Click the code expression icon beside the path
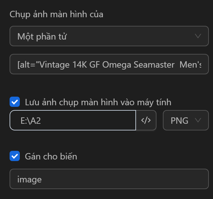 point(146,120)
